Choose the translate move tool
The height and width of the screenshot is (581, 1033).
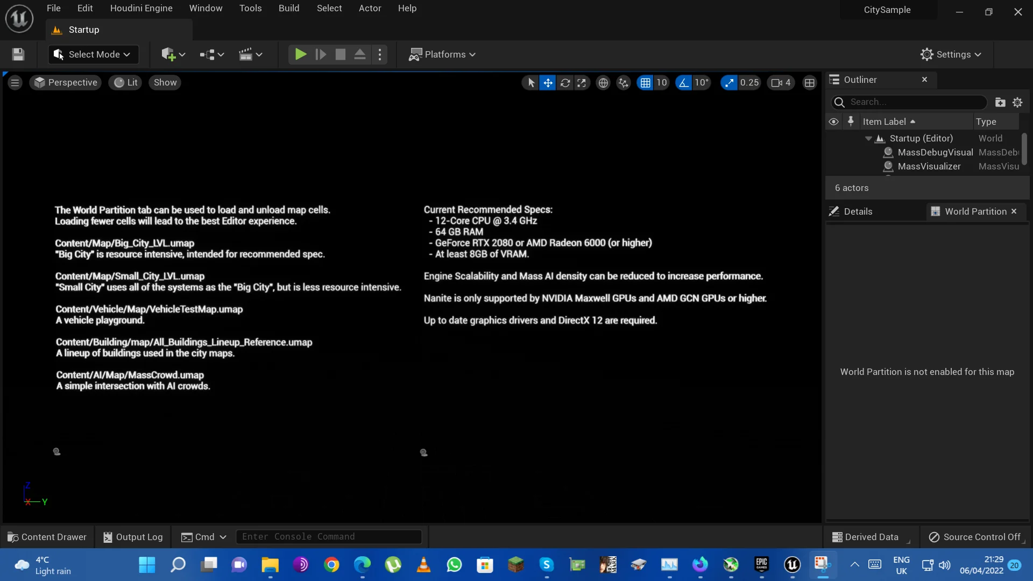point(548,82)
